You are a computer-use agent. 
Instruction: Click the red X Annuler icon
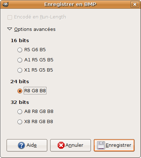pyautogui.click(x=61, y=145)
